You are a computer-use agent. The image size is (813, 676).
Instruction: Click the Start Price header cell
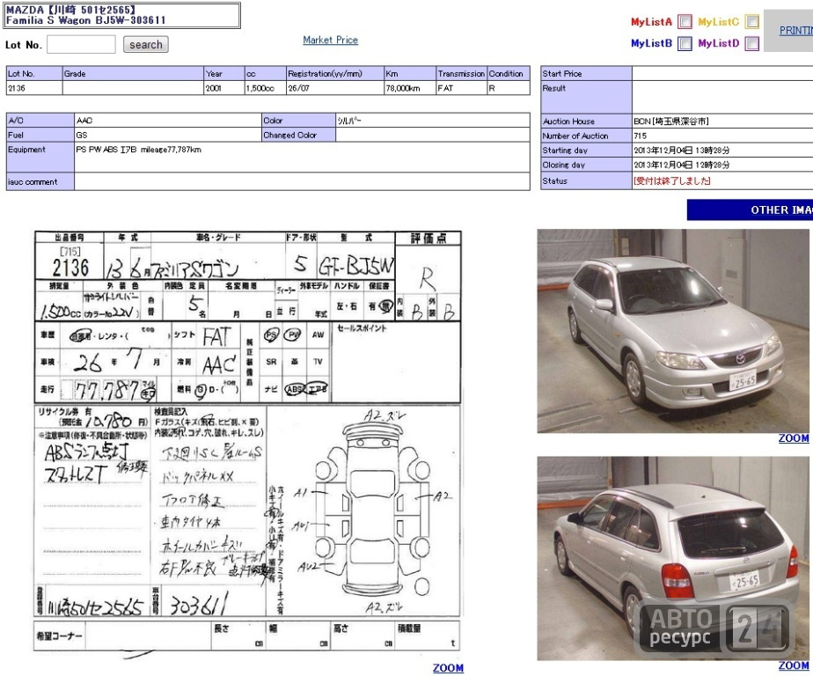(586, 74)
